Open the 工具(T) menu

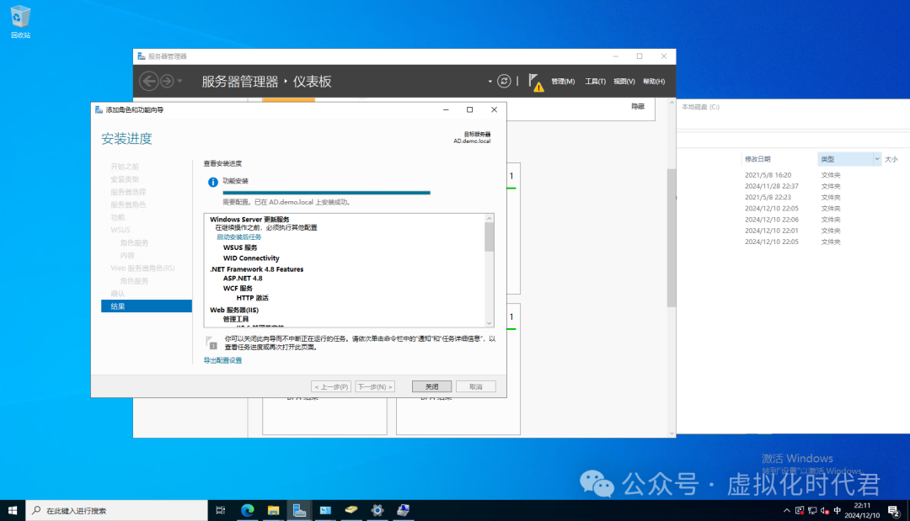coord(595,81)
